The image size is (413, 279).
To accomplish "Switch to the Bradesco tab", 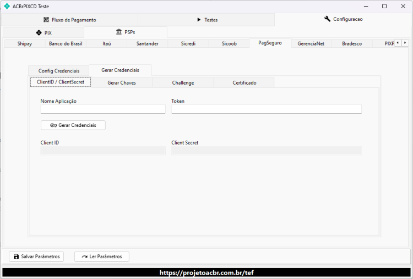I will pos(352,43).
